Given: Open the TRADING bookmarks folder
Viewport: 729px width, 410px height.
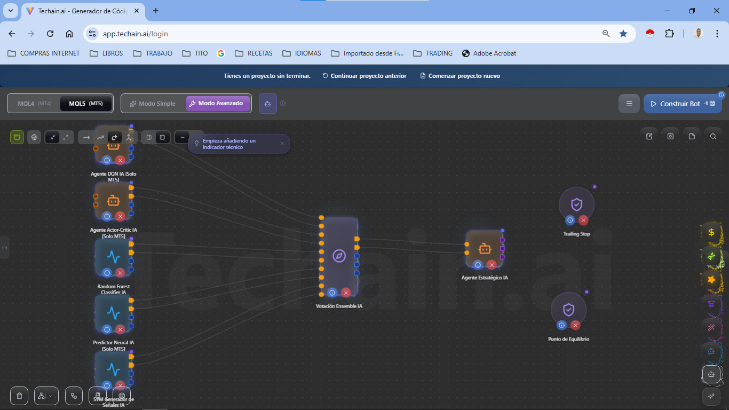Looking at the screenshot, I should (433, 53).
